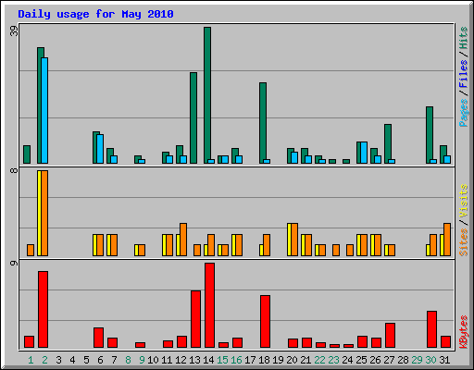The image size is (474, 370).
Task: Click day label '18' on the x-axis
Action: (x=264, y=360)
